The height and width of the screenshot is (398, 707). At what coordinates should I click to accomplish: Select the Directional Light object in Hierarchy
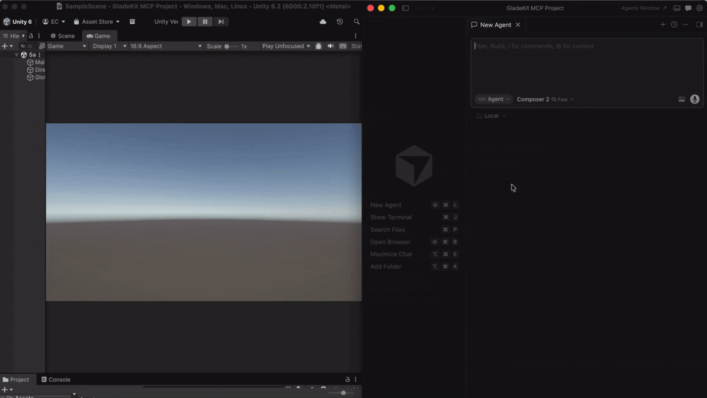click(x=36, y=70)
